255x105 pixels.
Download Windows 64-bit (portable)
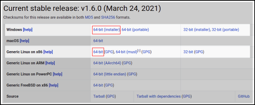135,30
